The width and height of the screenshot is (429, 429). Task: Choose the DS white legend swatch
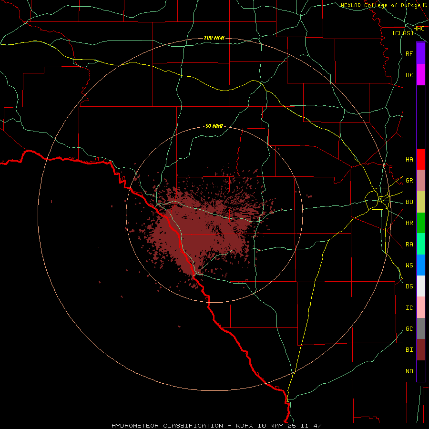coord(421,286)
